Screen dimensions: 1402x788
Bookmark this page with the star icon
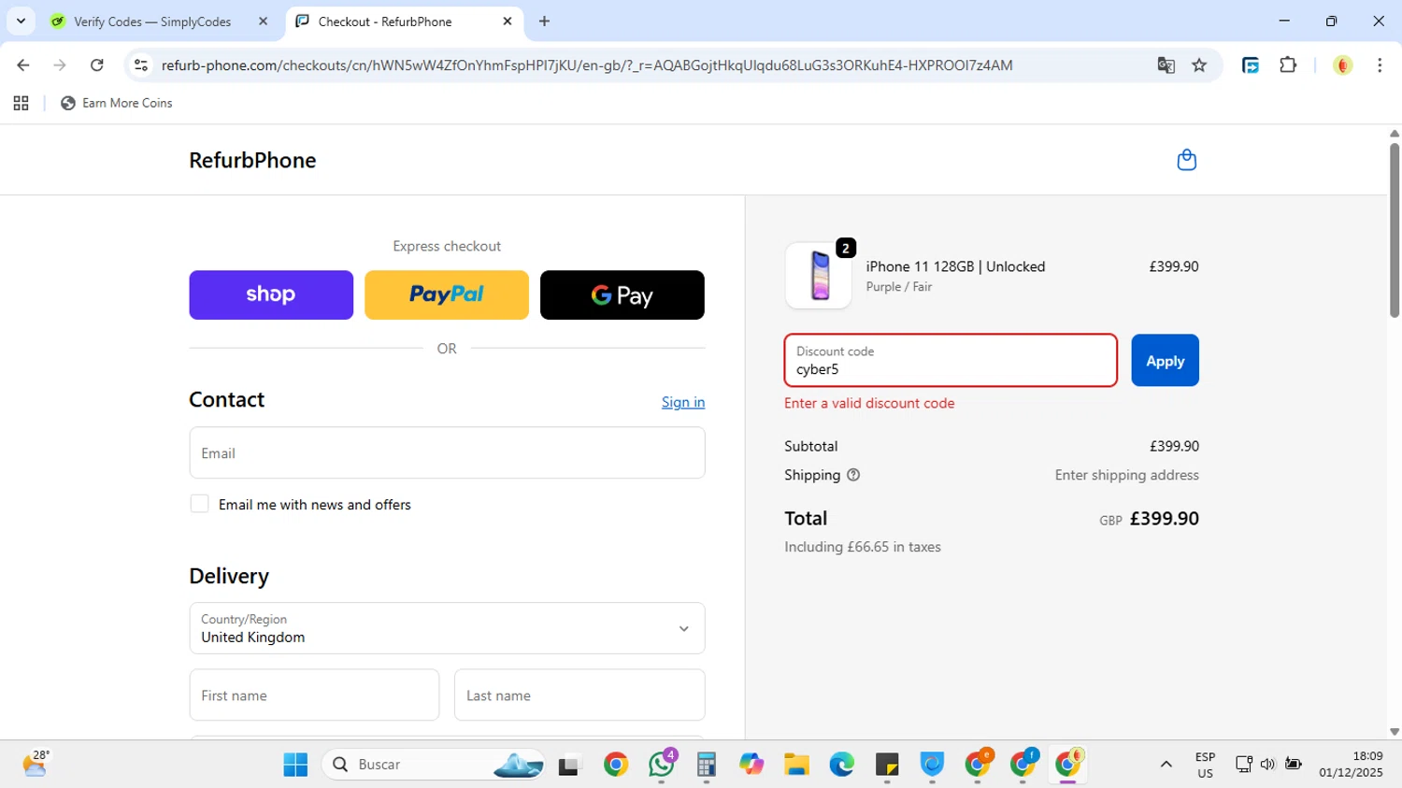click(x=1199, y=65)
